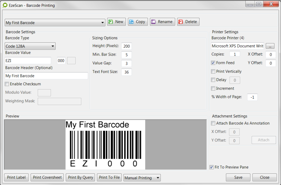Toggle the Form Feed checkbox
This screenshot has width=281, height=185.
(213, 63)
